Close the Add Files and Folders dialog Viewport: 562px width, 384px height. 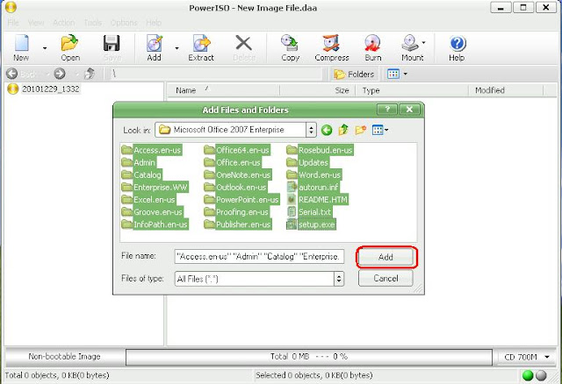tap(409, 110)
